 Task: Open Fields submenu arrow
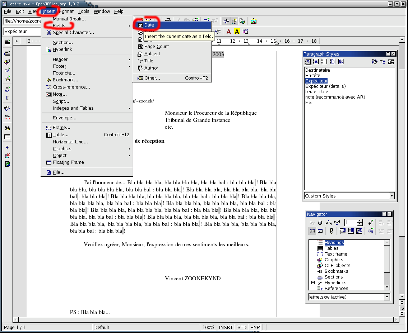click(129, 26)
